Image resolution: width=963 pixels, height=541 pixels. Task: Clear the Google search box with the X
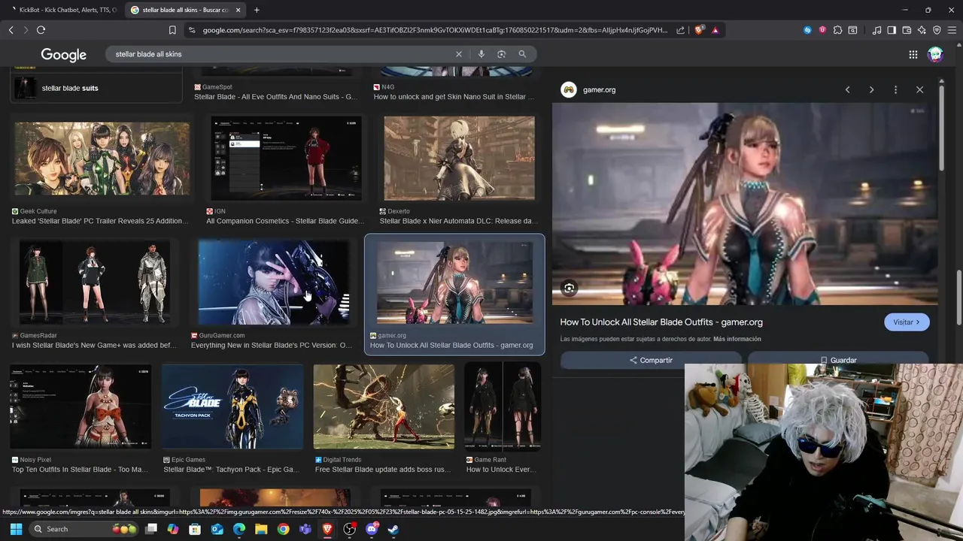click(x=459, y=54)
